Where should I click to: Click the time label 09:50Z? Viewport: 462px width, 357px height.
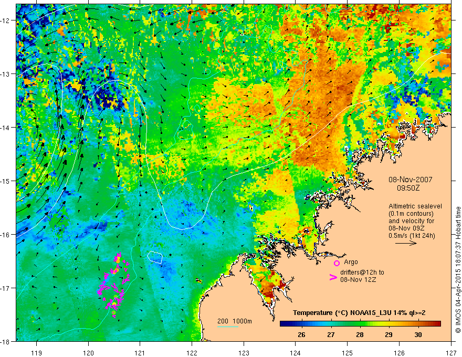pos(408,188)
